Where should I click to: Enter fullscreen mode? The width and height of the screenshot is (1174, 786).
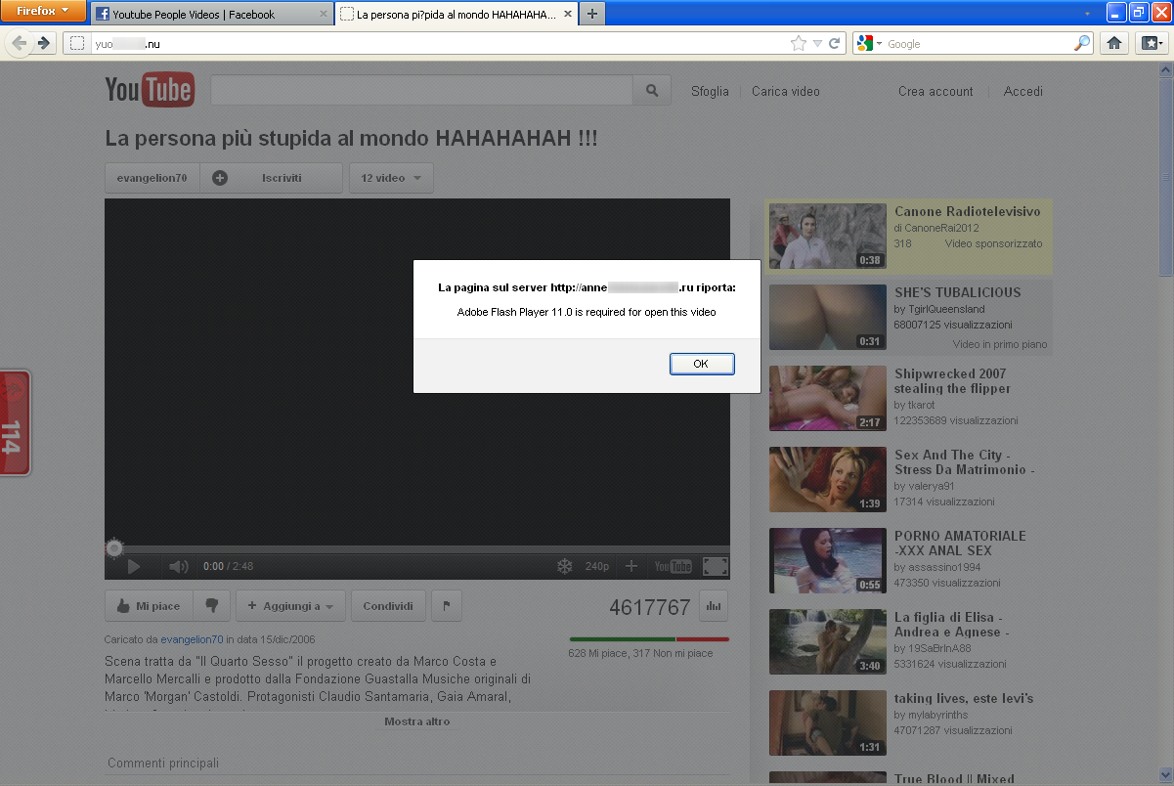[x=716, y=566]
